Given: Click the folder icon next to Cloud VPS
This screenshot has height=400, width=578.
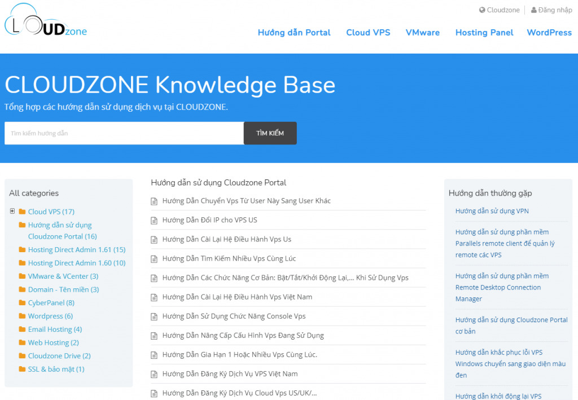Looking at the screenshot, I should coord(22,212).
